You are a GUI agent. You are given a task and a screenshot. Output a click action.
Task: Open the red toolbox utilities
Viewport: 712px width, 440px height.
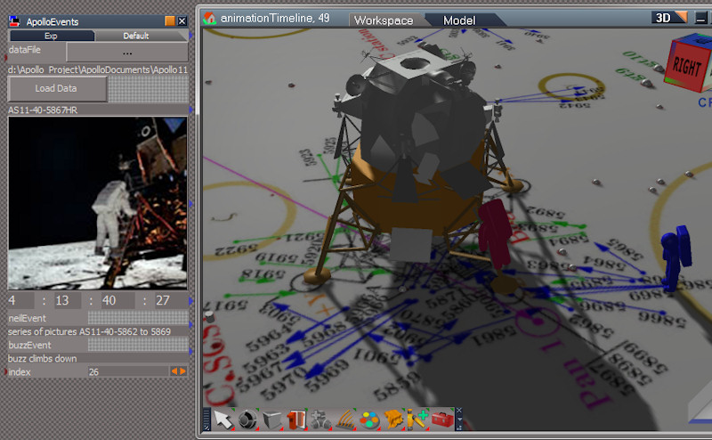pos(442,420)
